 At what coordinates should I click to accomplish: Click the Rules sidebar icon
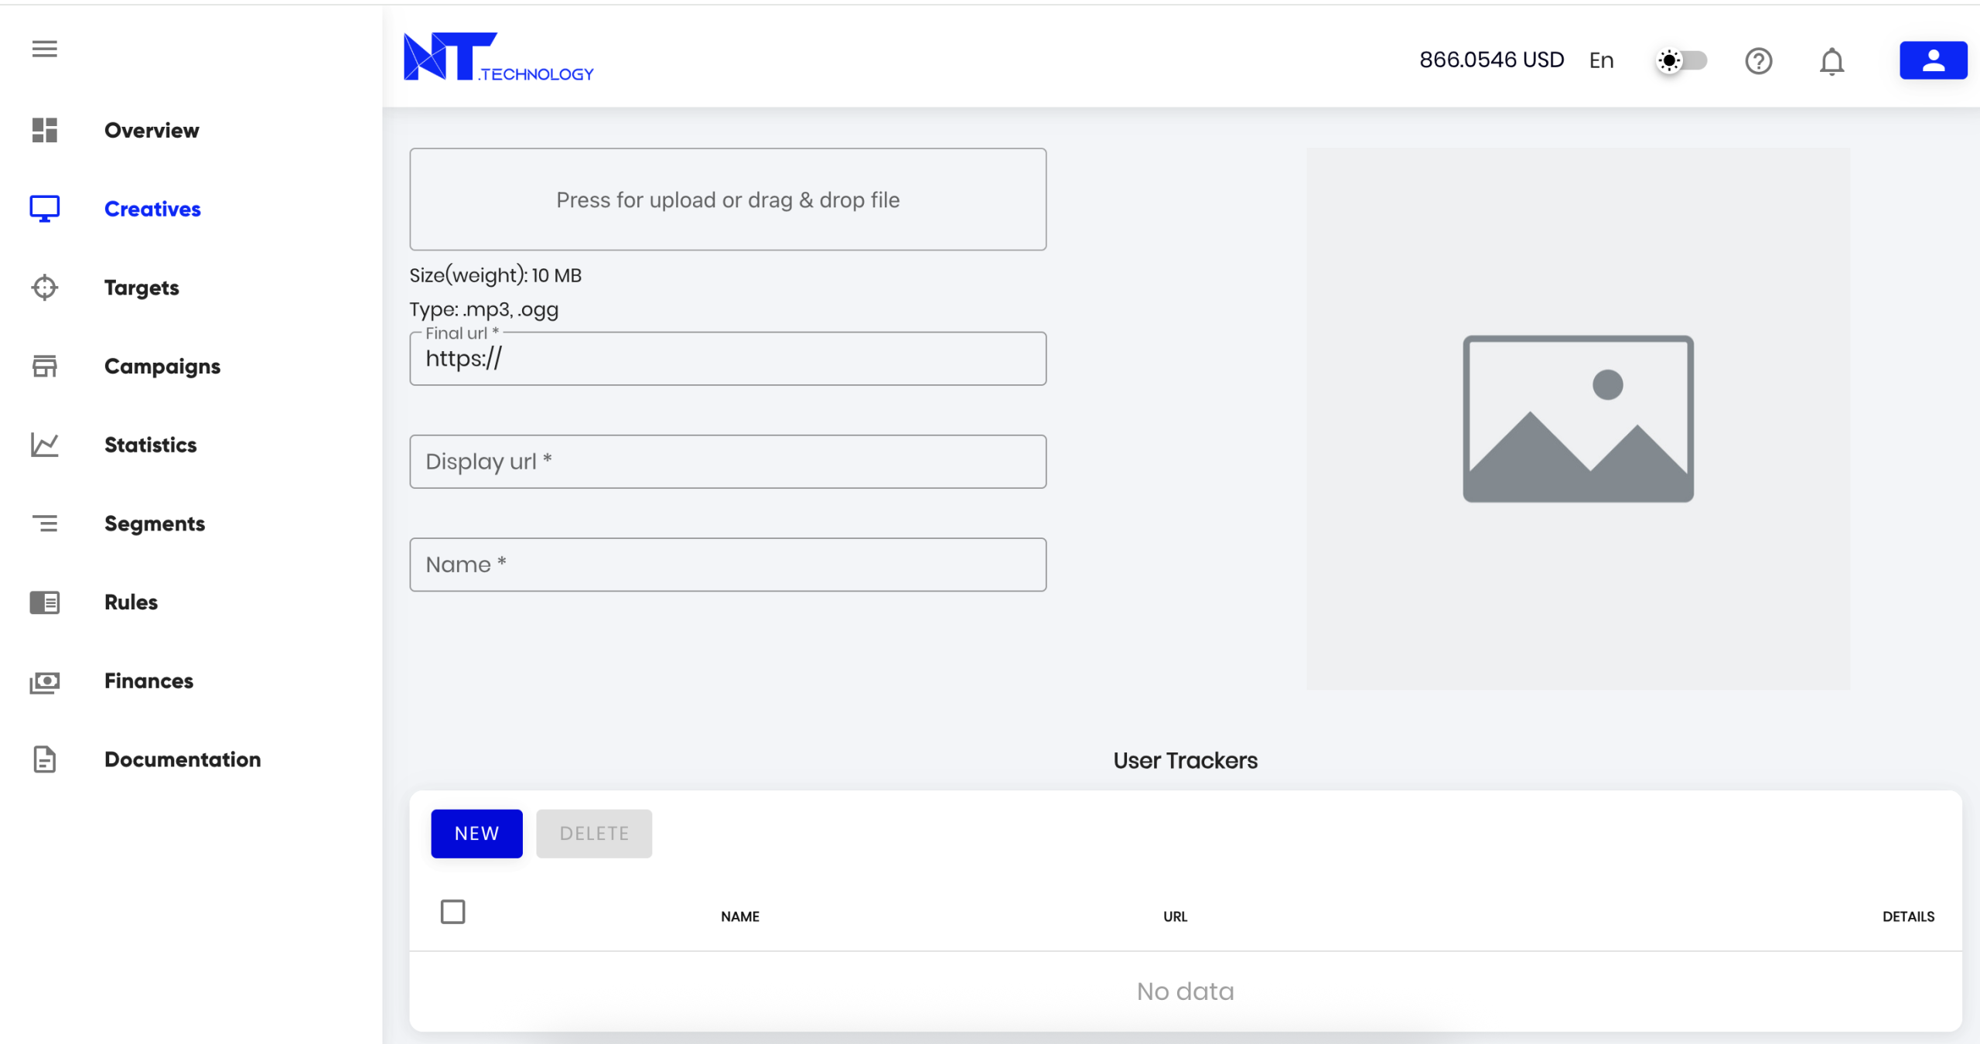(44, 602)
